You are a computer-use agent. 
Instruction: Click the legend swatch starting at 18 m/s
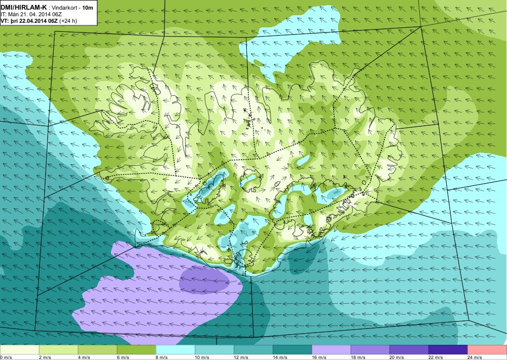(370, 350)
